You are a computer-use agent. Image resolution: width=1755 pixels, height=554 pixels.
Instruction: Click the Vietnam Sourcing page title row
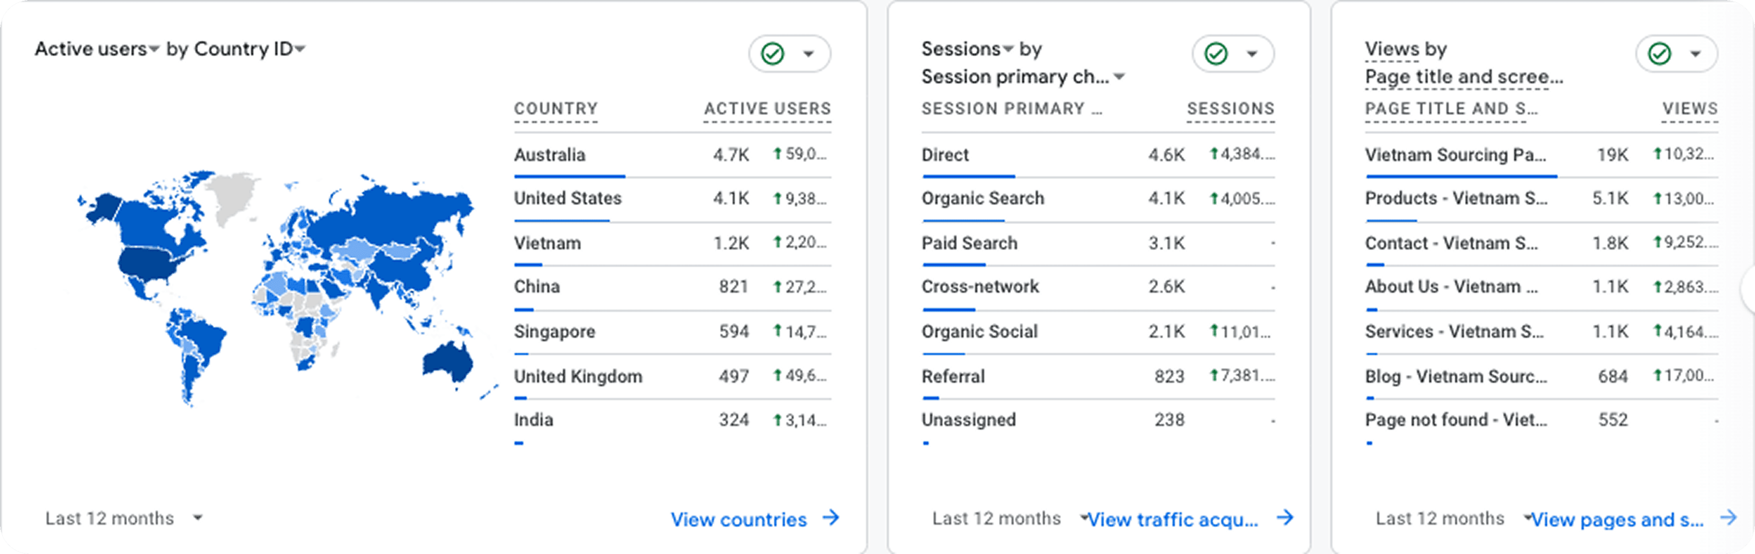[1455, 154]
